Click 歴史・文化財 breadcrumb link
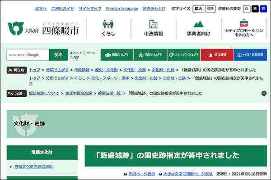 point(106,70)
